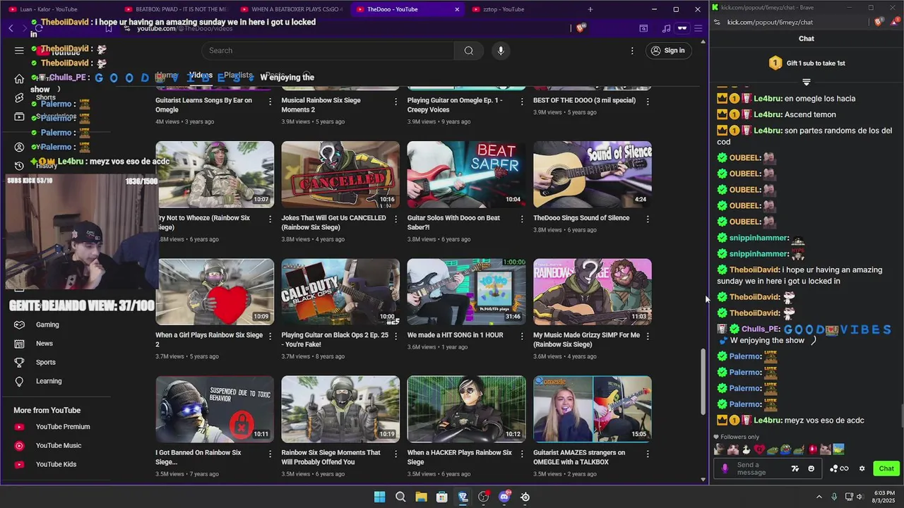Click username Chulls_PE in Kick chat
Image resolution: width=904 pixels, height=508 pixels.
(761, 329)
